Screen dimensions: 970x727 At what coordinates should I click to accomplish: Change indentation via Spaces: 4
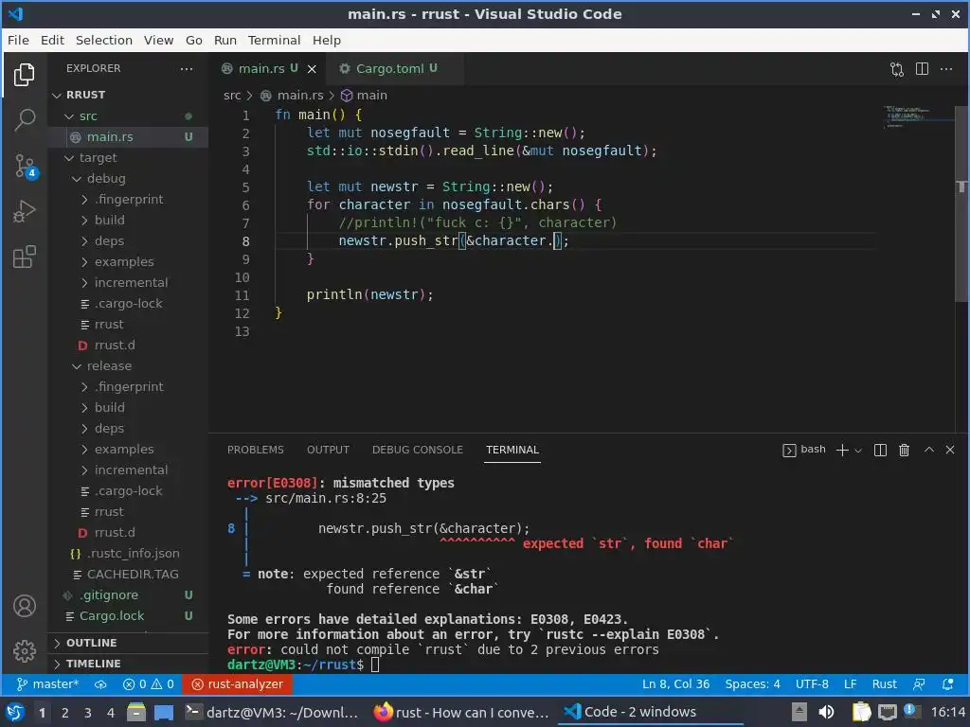(752, 683)
